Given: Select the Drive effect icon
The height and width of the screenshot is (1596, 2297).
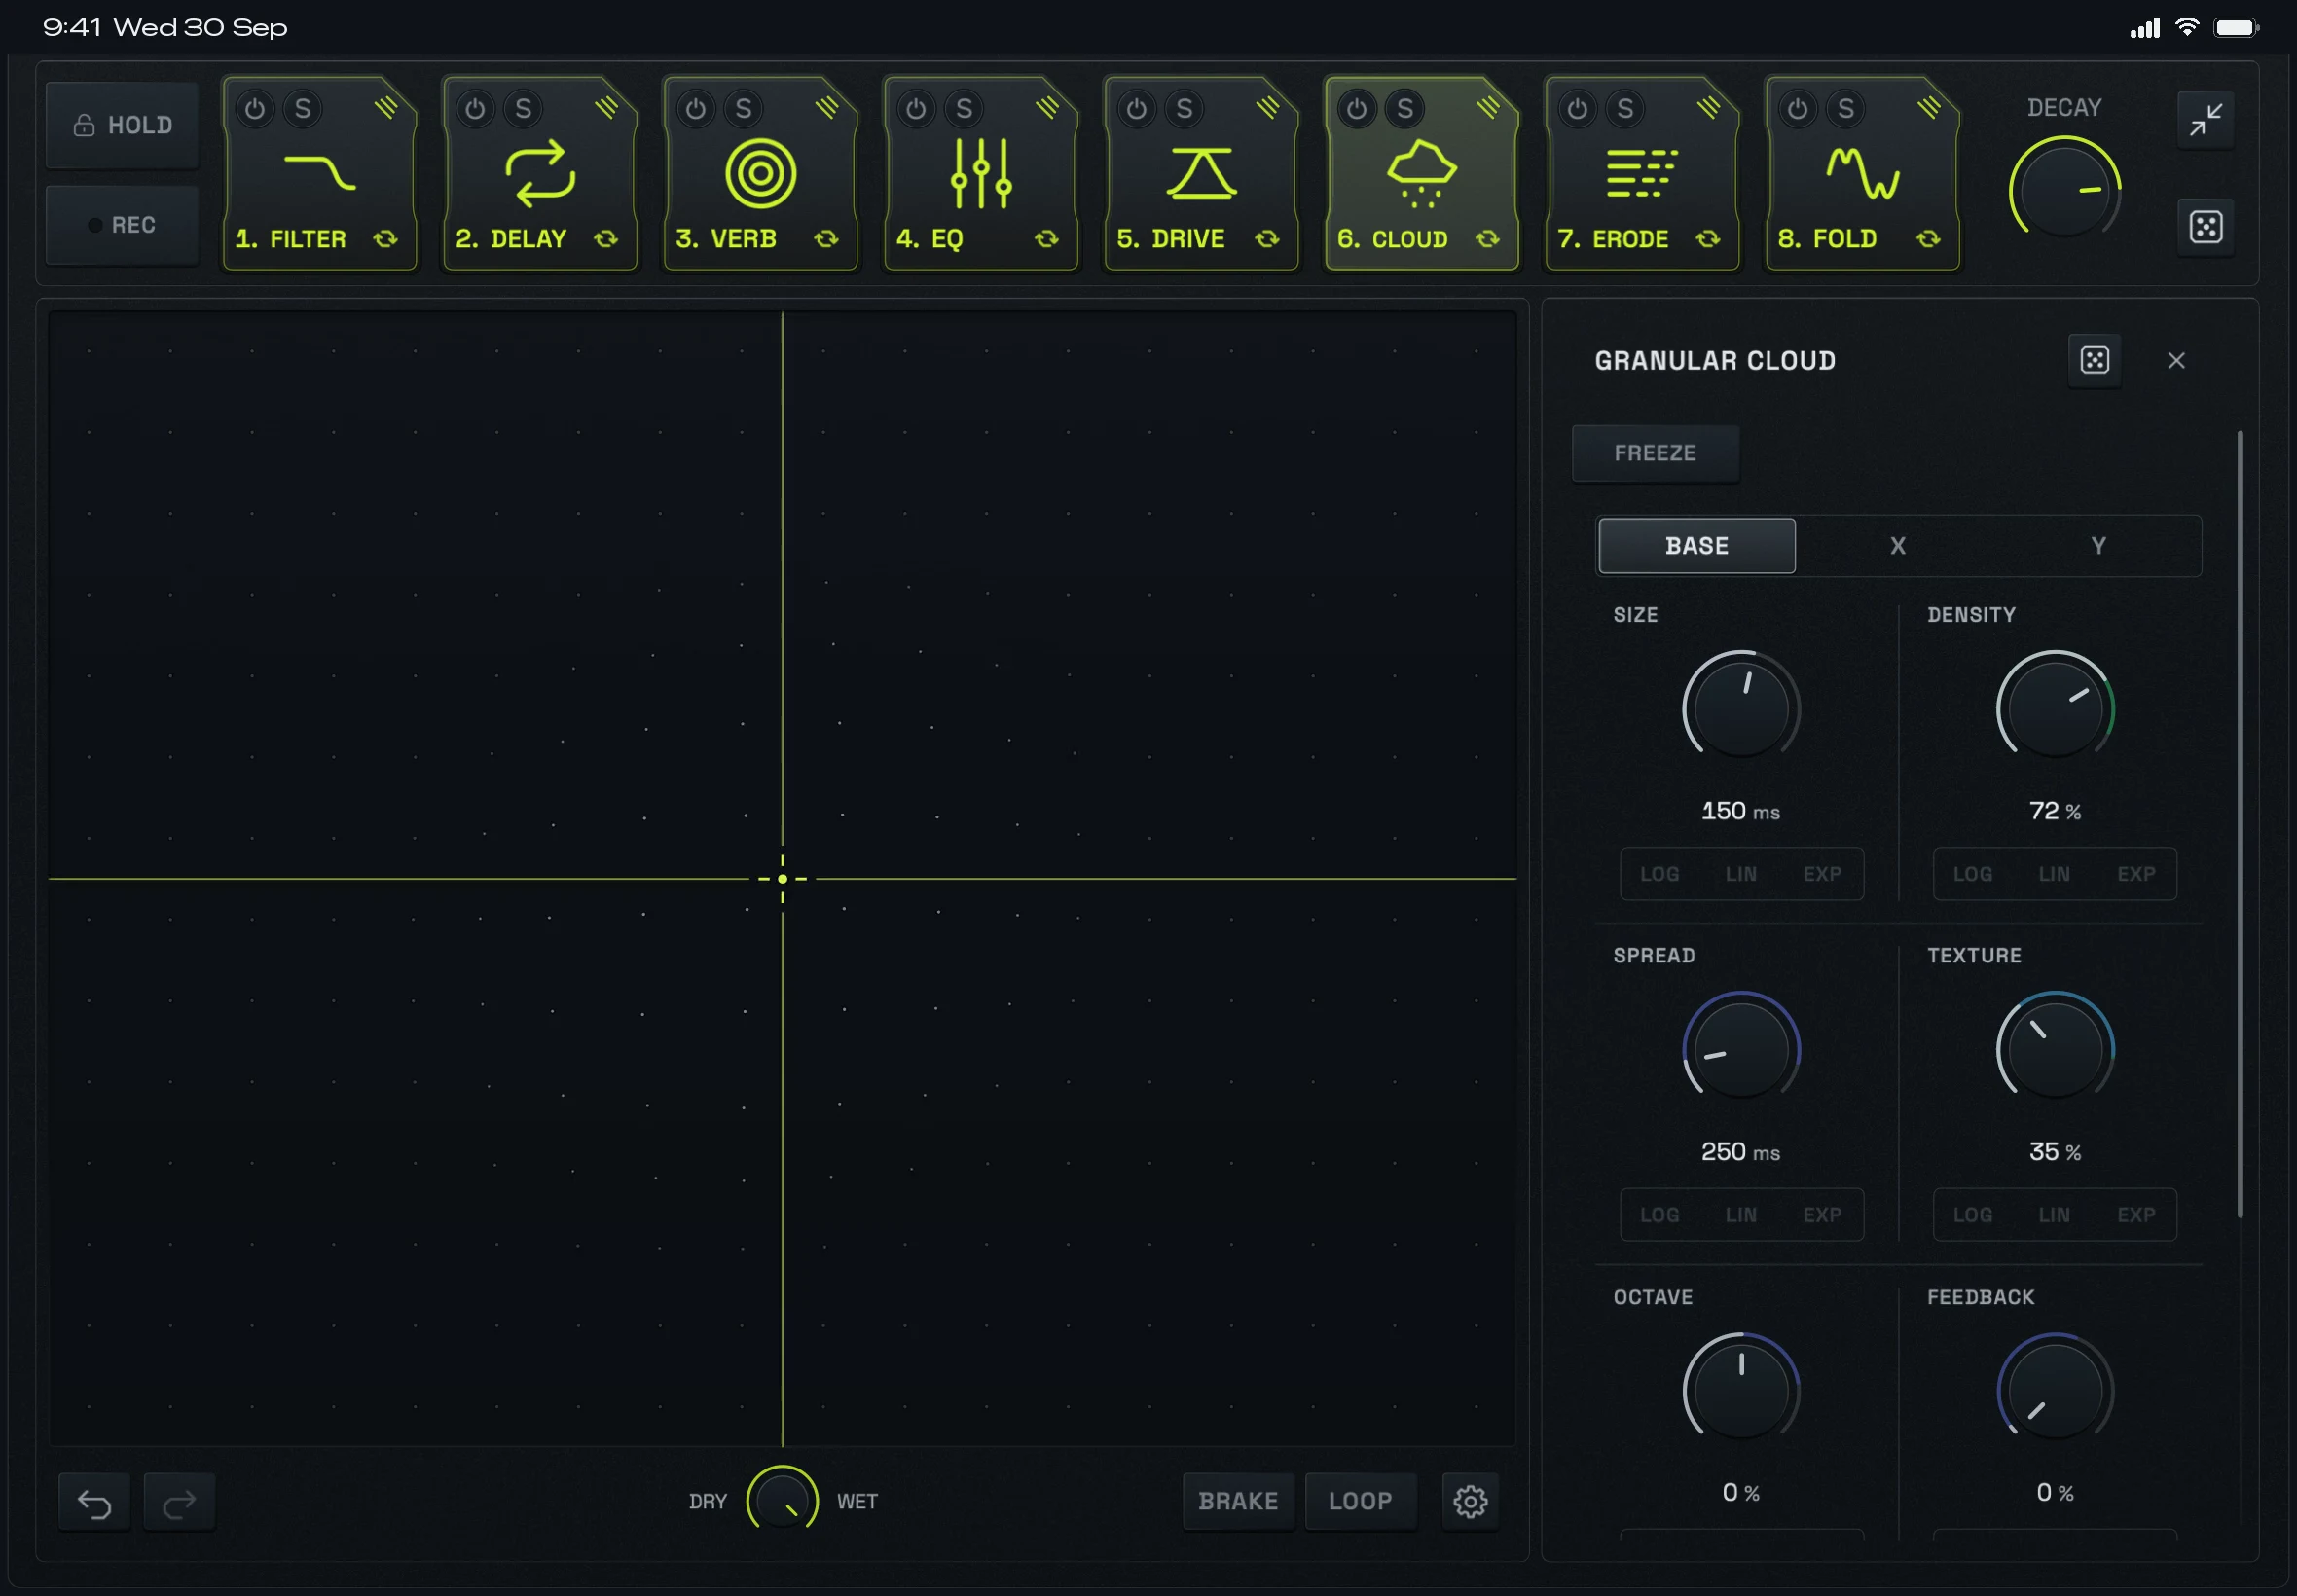Looking at the screenshot, I should (1201, 173).
